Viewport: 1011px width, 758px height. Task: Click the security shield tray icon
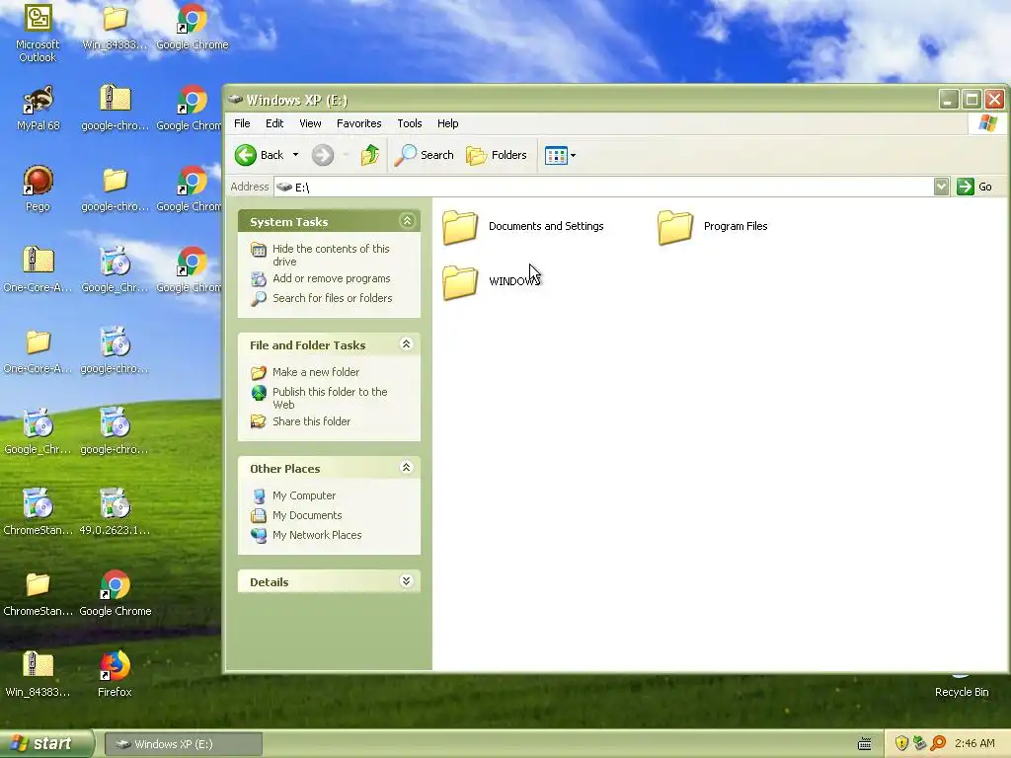coord(901,743)
